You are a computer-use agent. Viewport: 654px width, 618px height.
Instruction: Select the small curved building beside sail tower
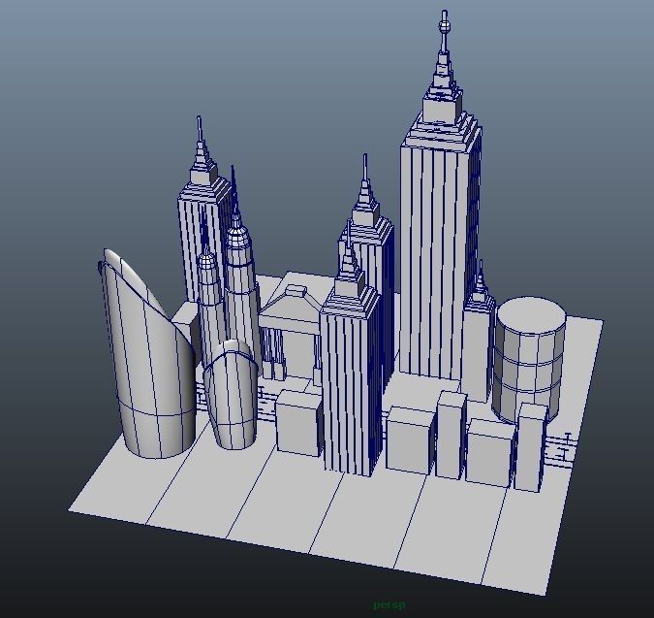[231, 397]
